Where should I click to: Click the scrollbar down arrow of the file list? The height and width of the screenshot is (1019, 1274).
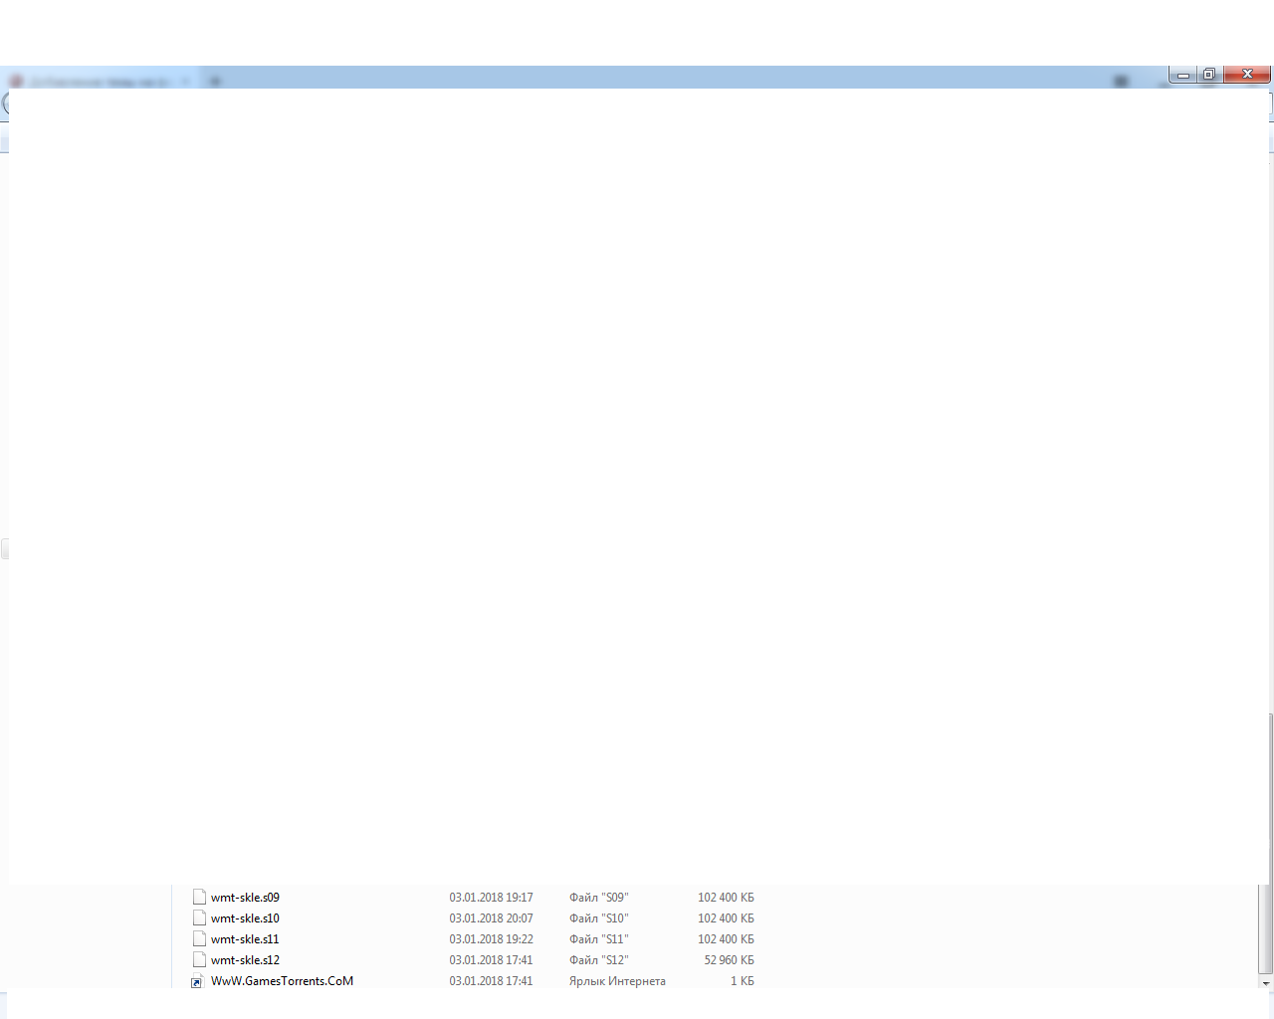[1266, 983]
